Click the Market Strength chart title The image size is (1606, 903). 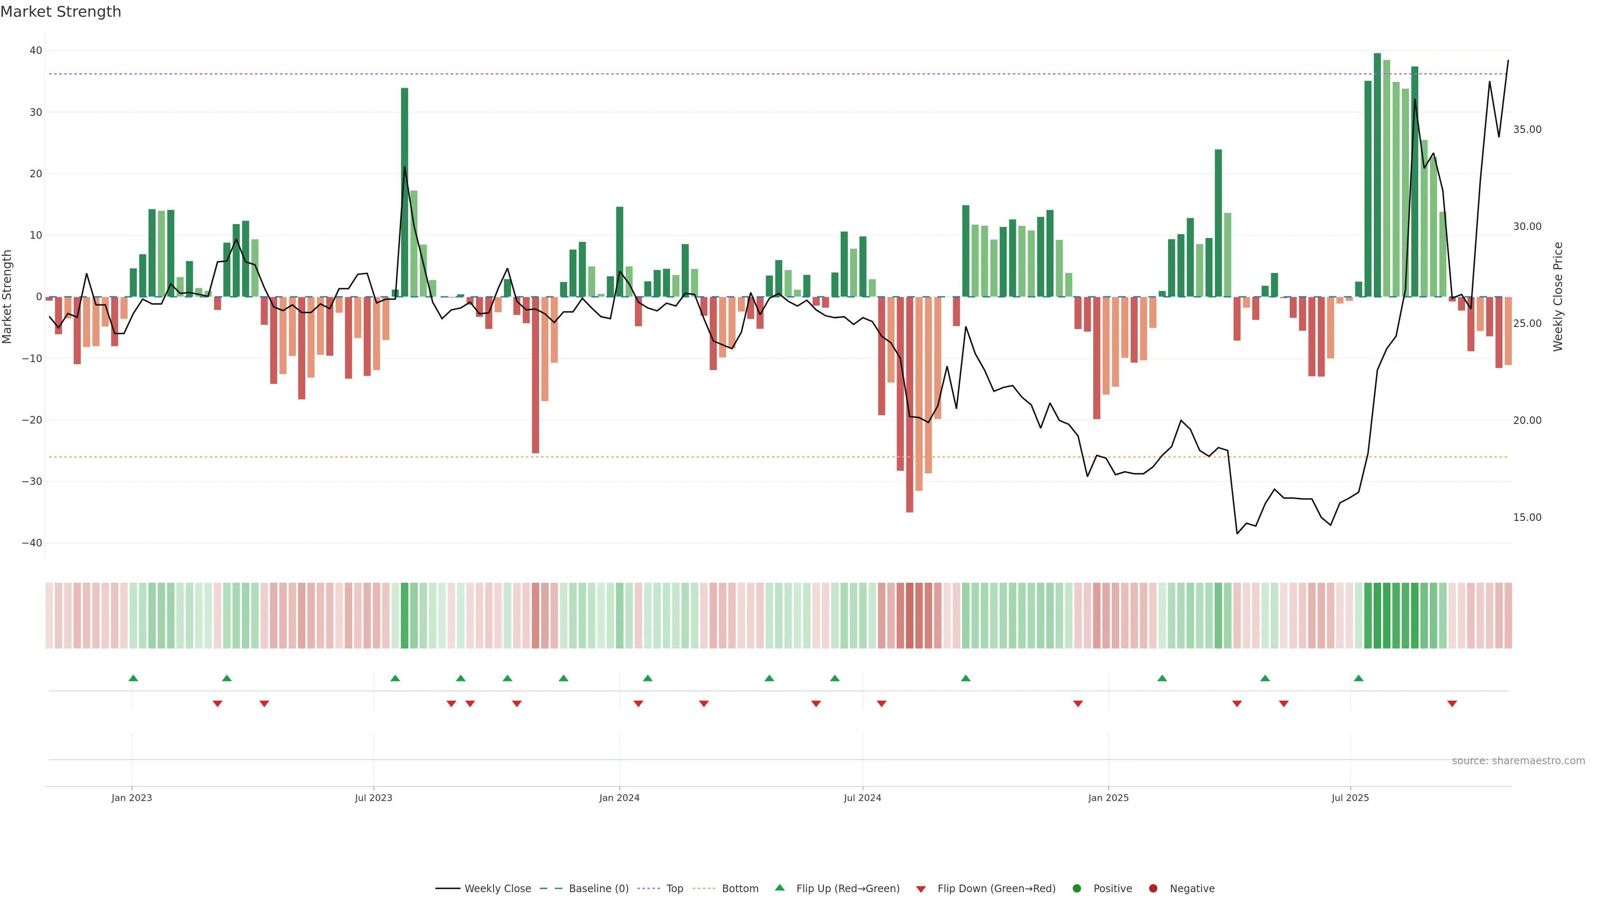(61, 12)
